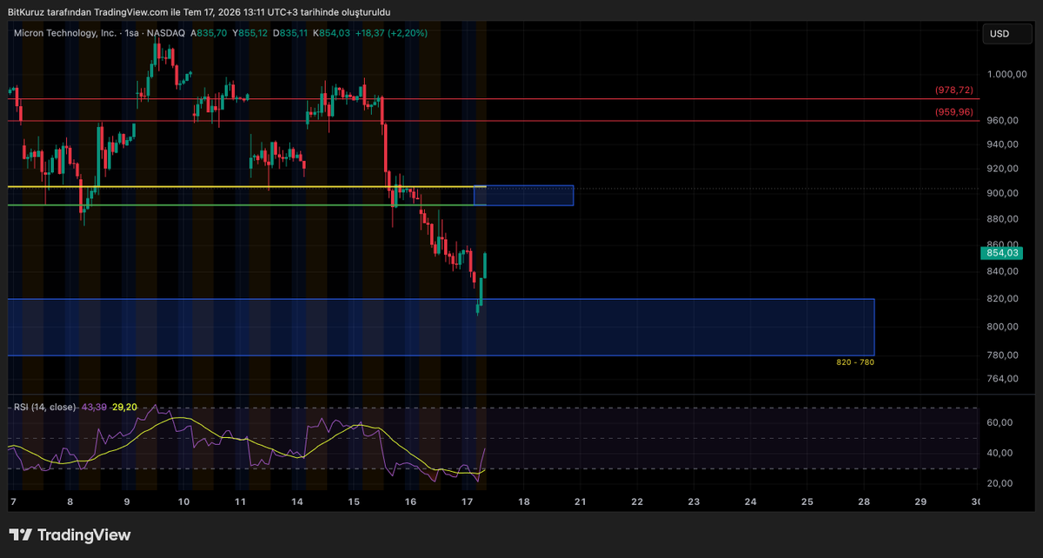1043x558 pixels.
Task: Click the BitKuruz creation info header text
Action: (199, 11)
